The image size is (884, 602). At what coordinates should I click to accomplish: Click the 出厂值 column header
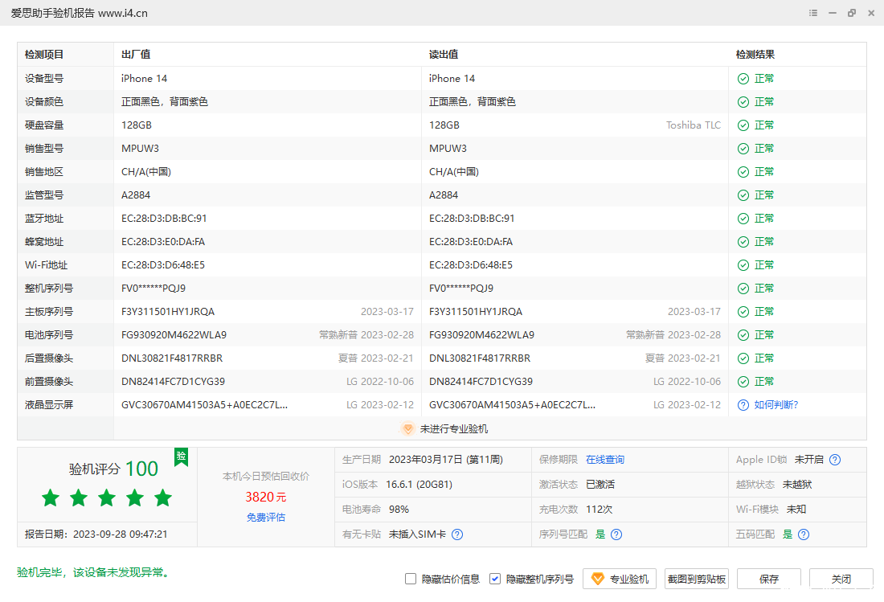(x=136, y=55)
